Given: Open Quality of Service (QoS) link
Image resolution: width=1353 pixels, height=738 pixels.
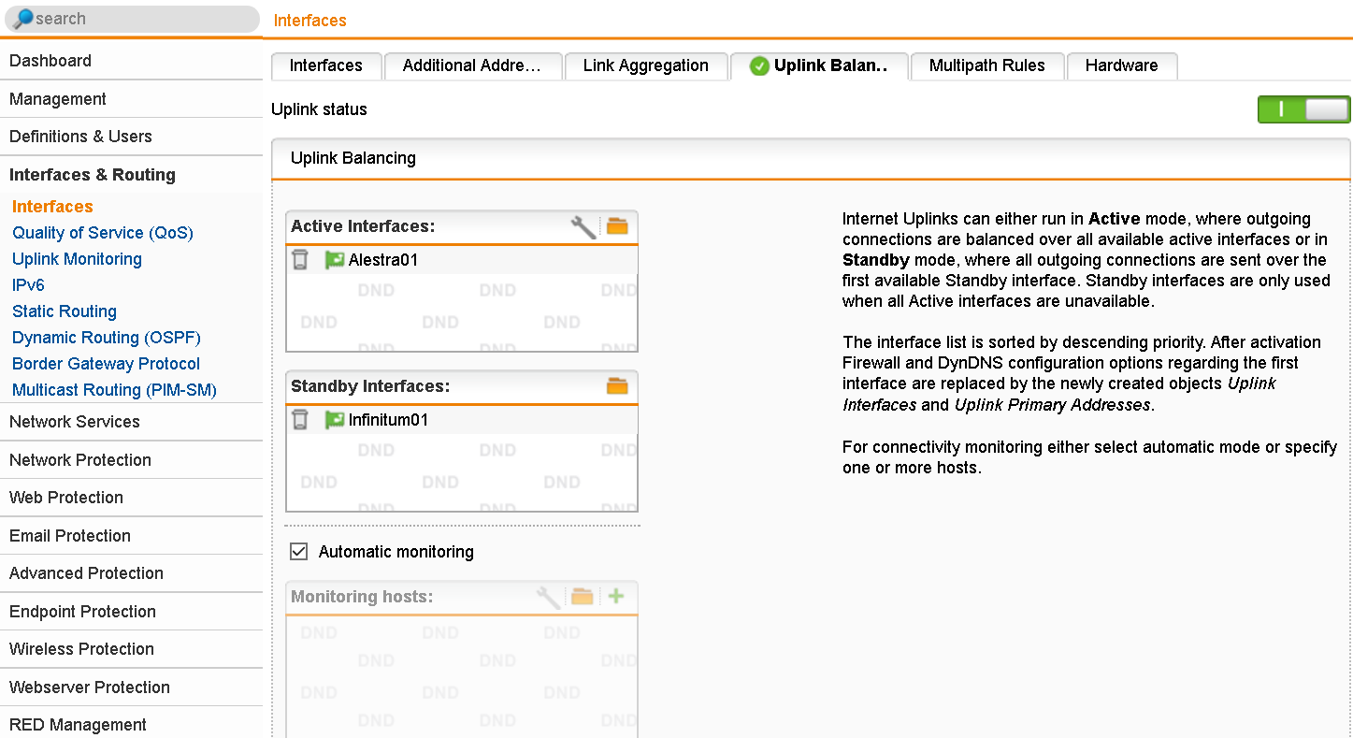Looking at the screenshot, I should point(103,233).
